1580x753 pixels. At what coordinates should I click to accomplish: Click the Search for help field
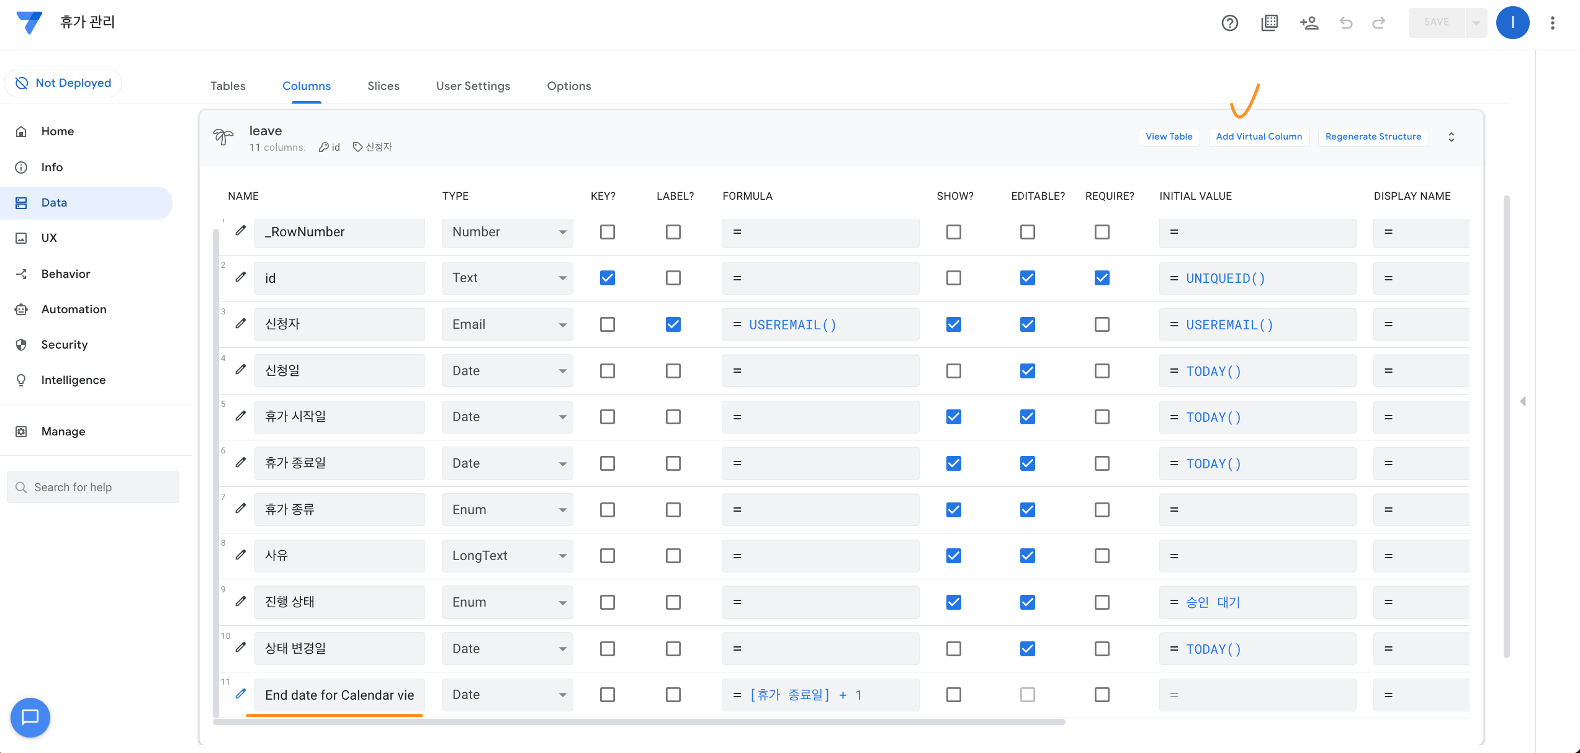pos(93,487)
